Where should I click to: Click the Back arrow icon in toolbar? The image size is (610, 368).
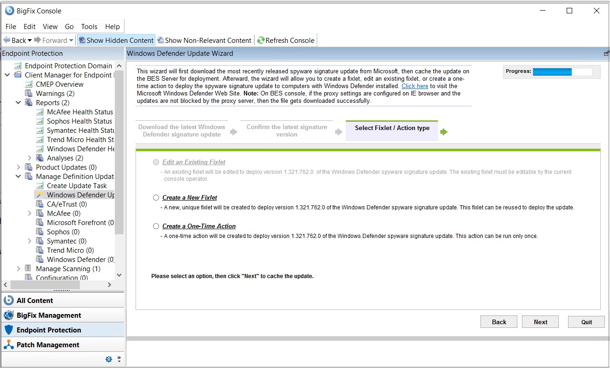click(x=7, y=40)
